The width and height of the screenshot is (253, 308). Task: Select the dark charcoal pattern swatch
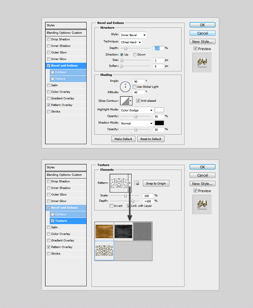(x=123, y=231)
